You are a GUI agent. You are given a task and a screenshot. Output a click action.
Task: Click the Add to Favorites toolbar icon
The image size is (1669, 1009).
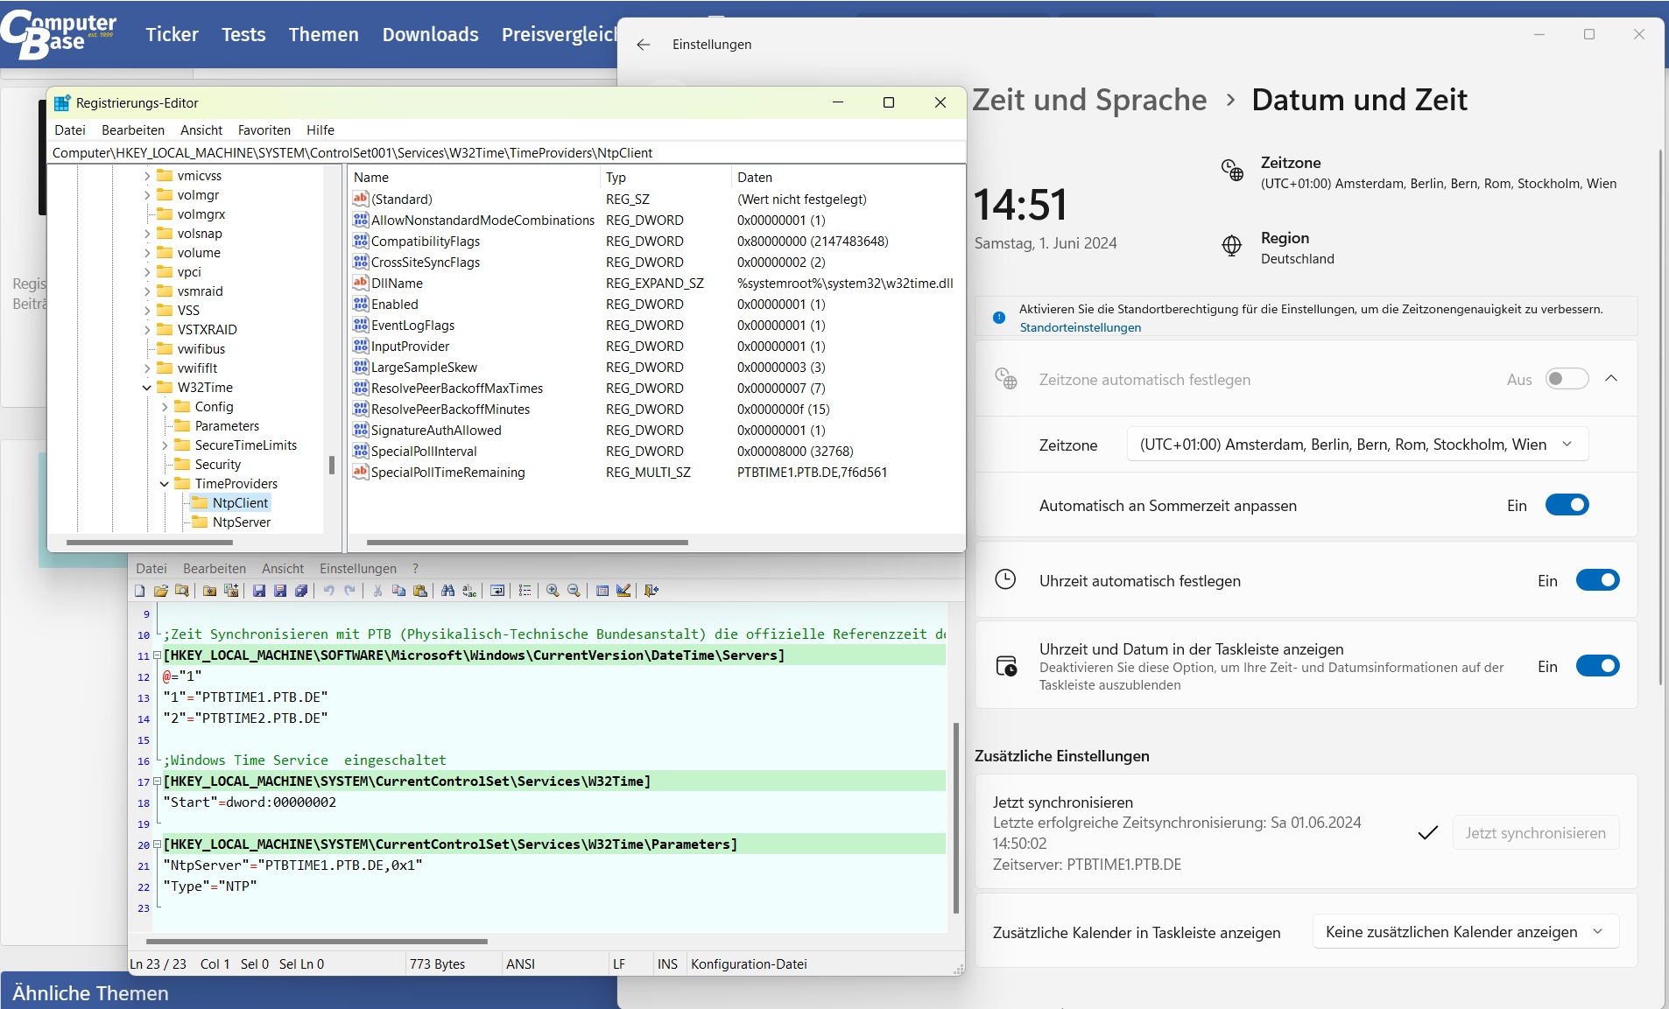tap(231, 591)
